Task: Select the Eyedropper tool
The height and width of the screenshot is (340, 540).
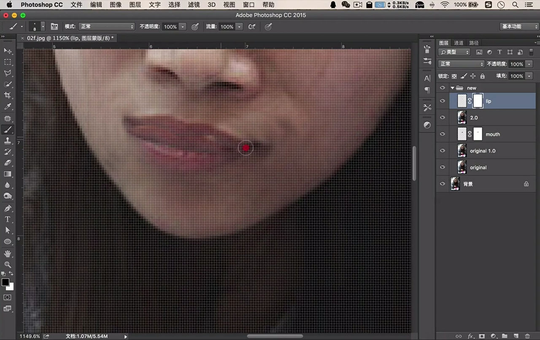Action: pos(8,107)
